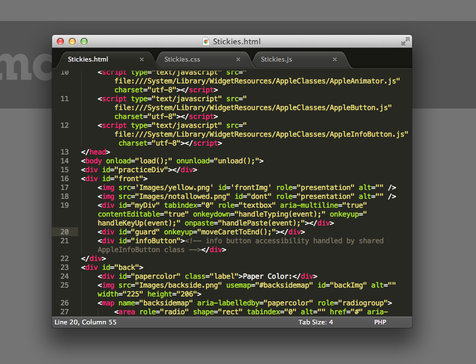Click the height="206" attribute

pos(172,294)
